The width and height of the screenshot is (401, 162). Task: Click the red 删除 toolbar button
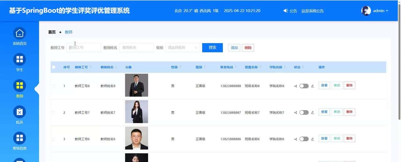tap(248, 48)
